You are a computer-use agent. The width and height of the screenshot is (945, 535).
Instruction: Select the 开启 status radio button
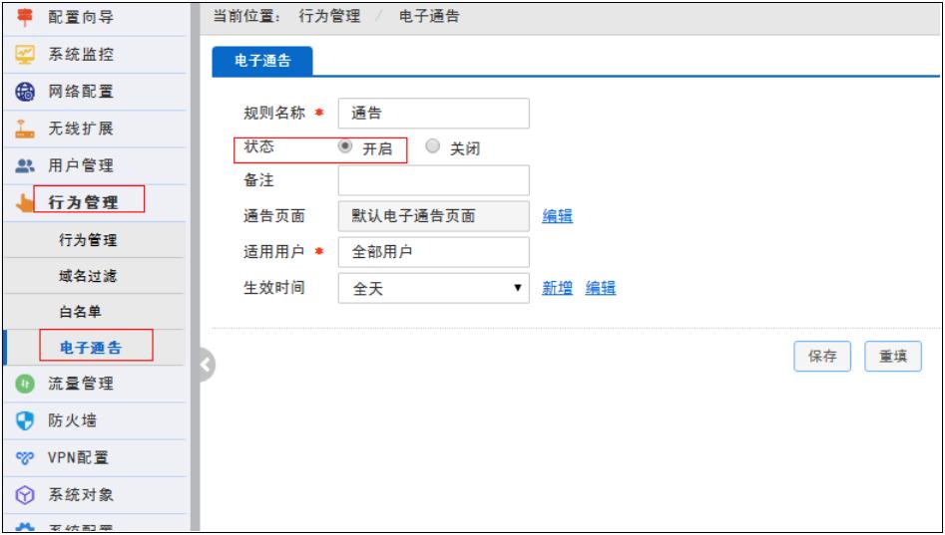point(345,146)
